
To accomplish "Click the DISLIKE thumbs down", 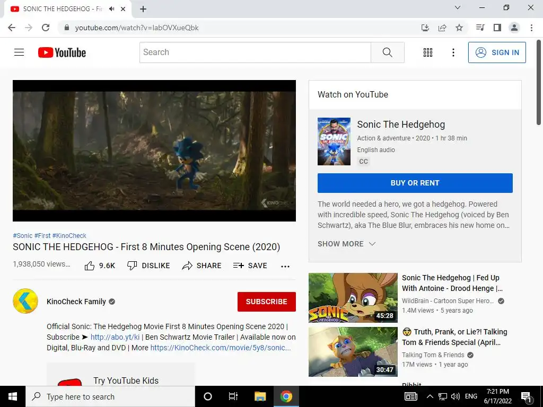I will coord(148,266).
